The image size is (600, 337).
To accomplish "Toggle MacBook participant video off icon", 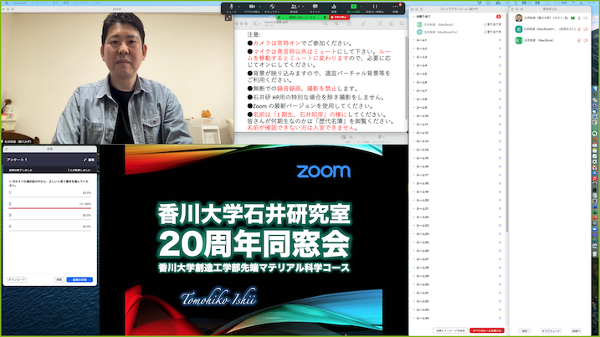I will 586,40.
